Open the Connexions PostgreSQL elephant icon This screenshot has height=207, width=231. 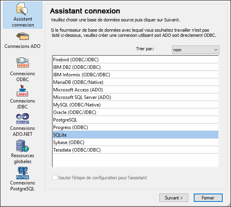point(23,173)
